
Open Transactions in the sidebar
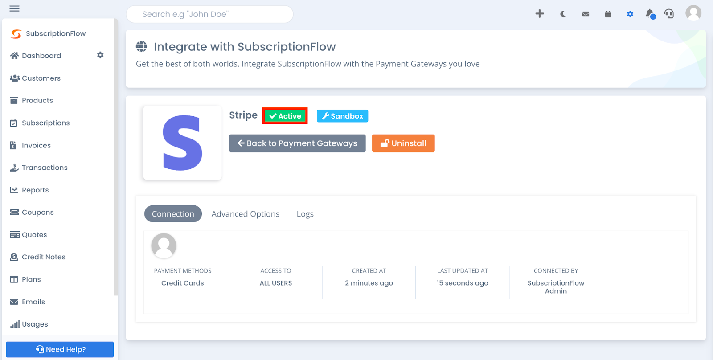[39, 168]
